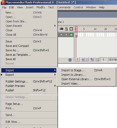Select Import Video...

click(87, 84)
